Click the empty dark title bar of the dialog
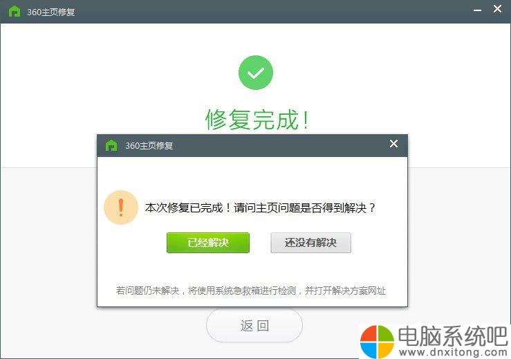 coord(280,145)
